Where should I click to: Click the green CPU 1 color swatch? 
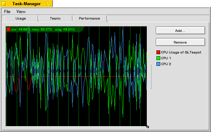tap(158, 58)
